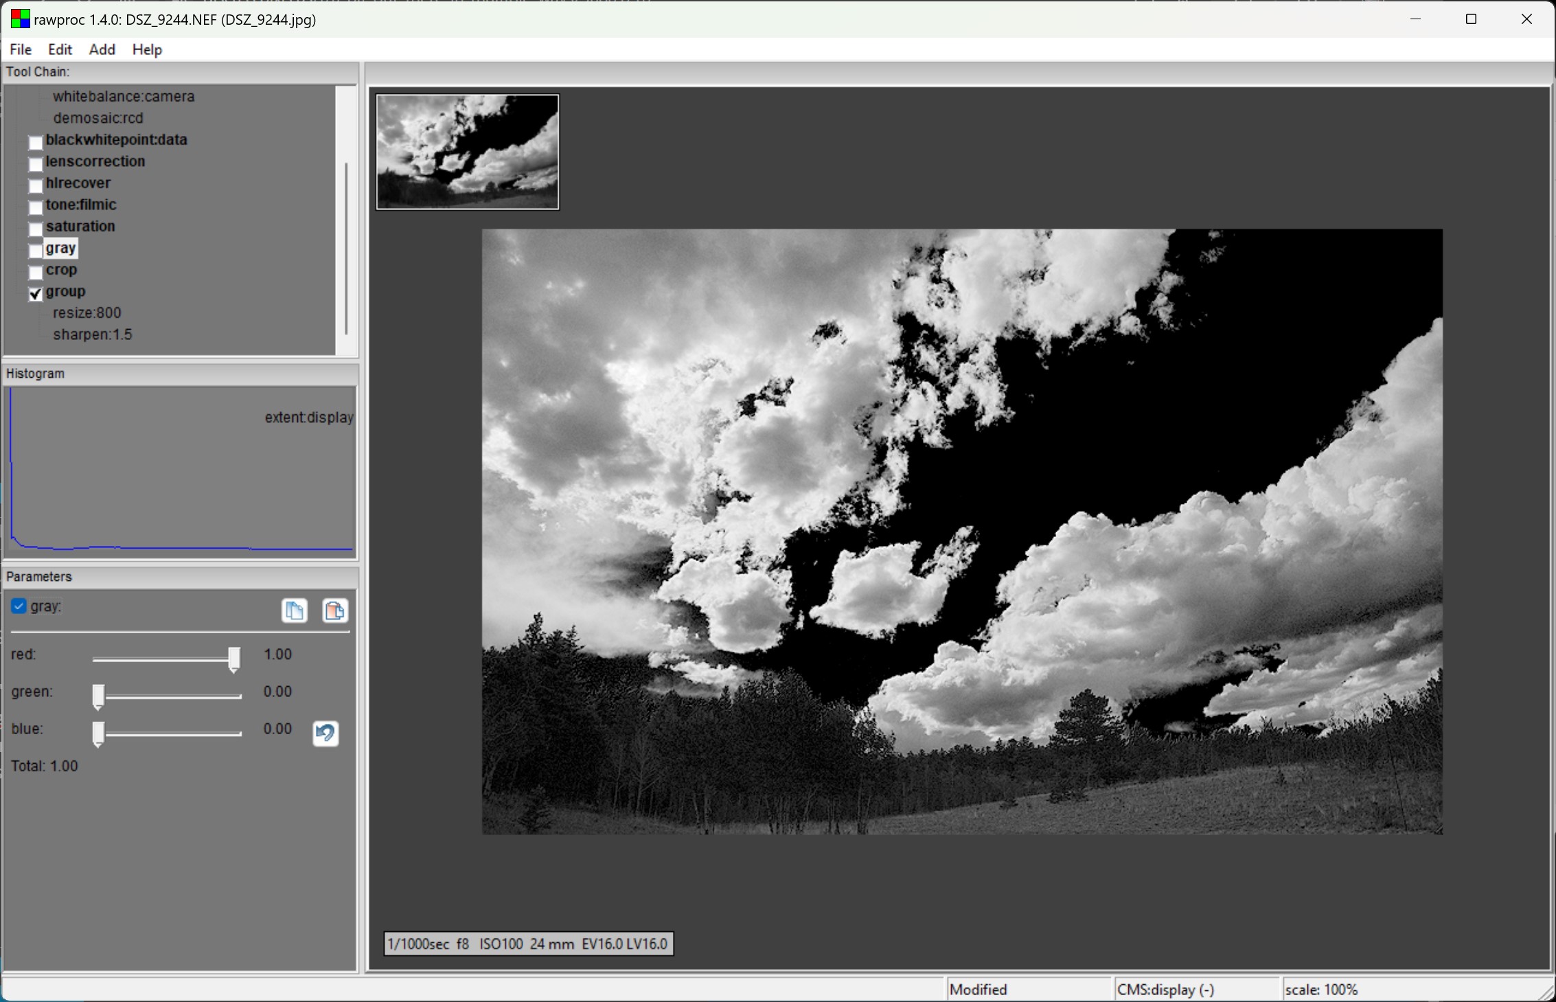
Task: Open the Help menu
Action: coord(147,49)
